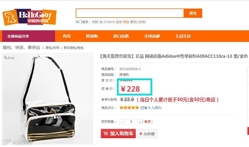Screen dimensions: 249x147
Task: Open breadcrumb 男包/皮带
Action: pos(52,48)
